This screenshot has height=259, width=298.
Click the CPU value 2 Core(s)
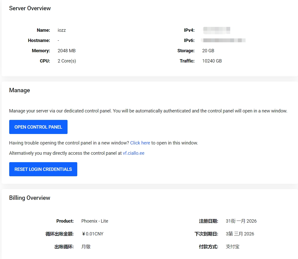[67, 61]
